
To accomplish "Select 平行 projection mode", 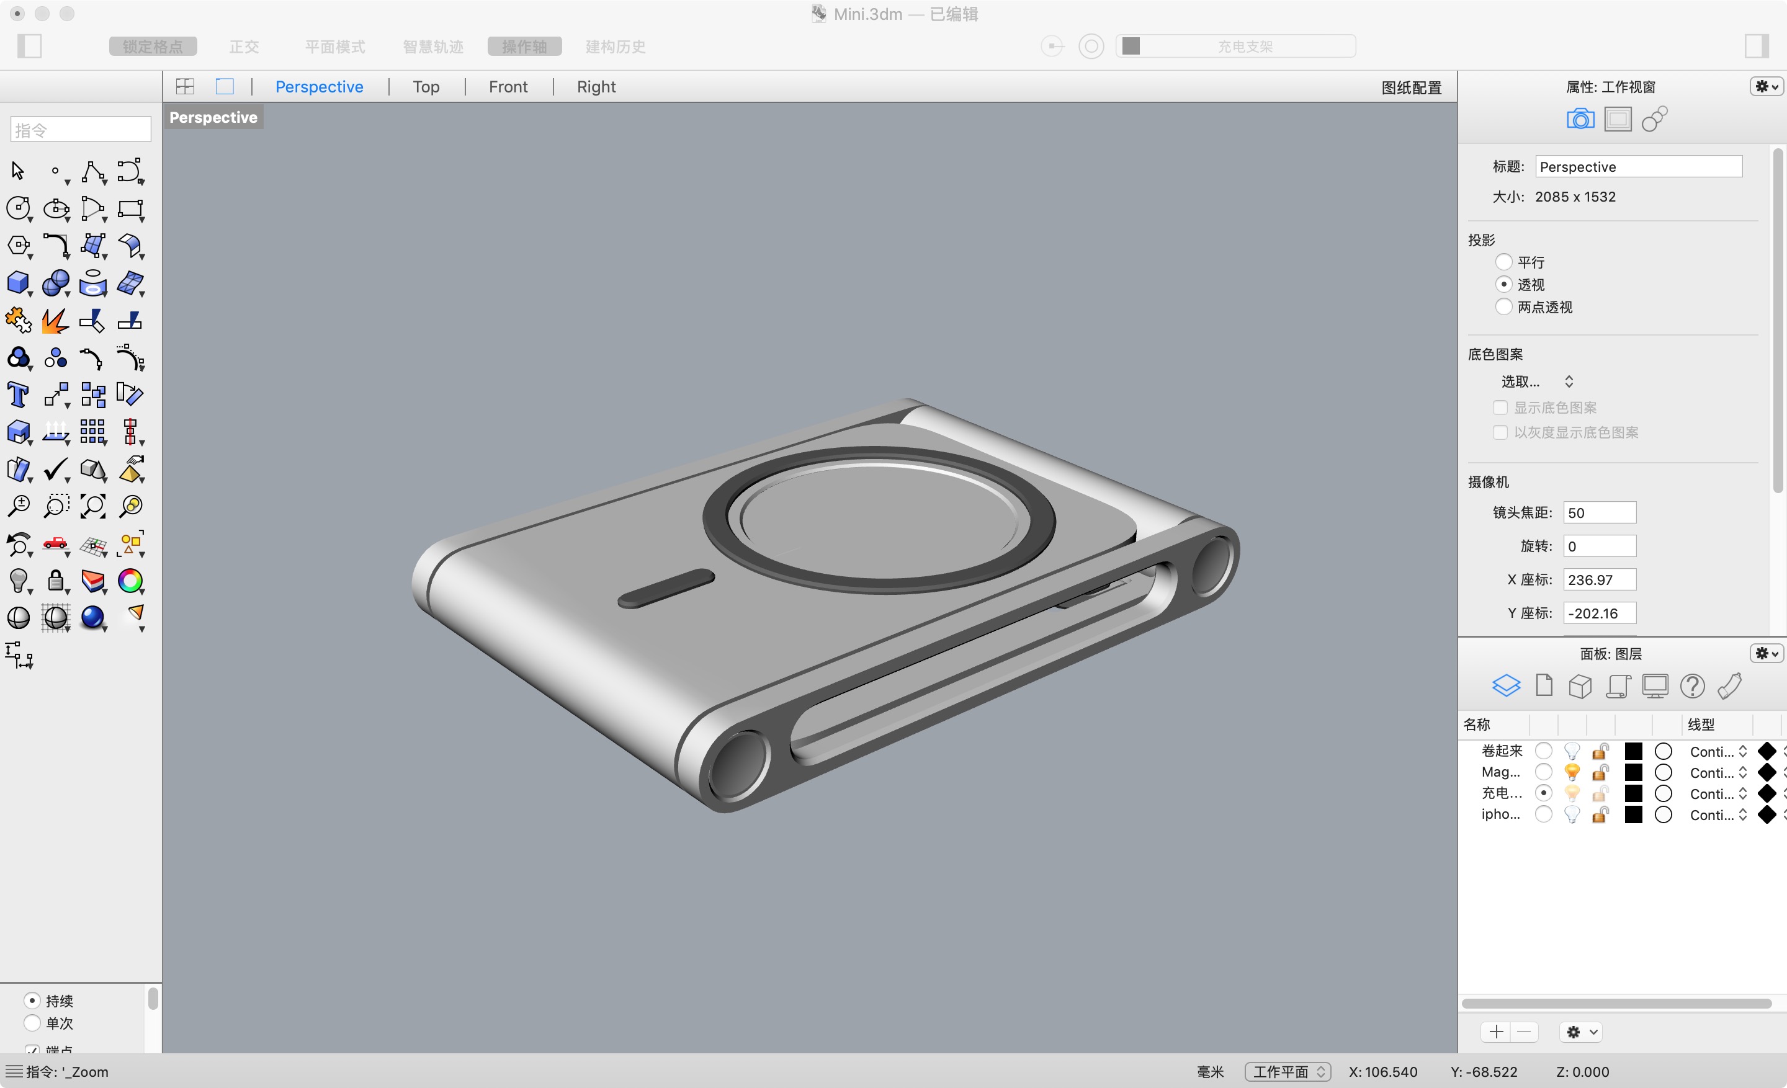I will [1505, 262].
